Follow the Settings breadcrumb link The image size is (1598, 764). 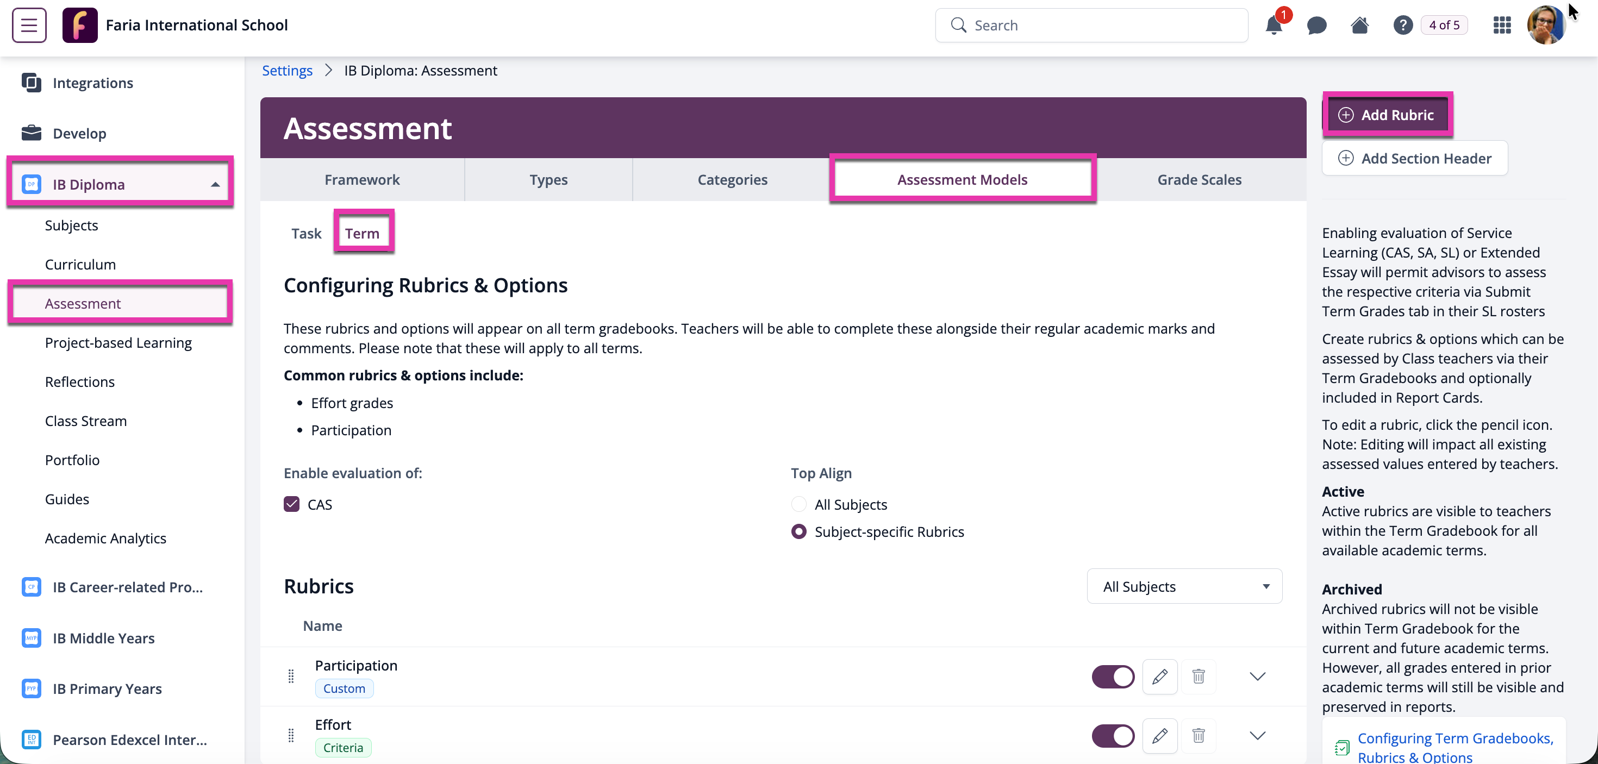287,70
